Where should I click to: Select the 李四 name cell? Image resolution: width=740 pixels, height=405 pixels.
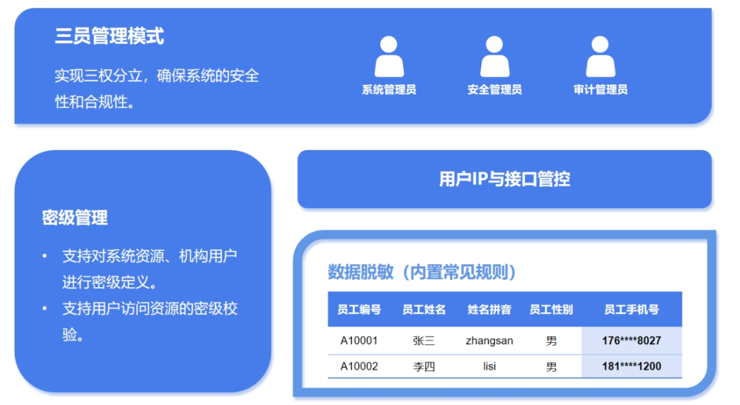point(424,366)
